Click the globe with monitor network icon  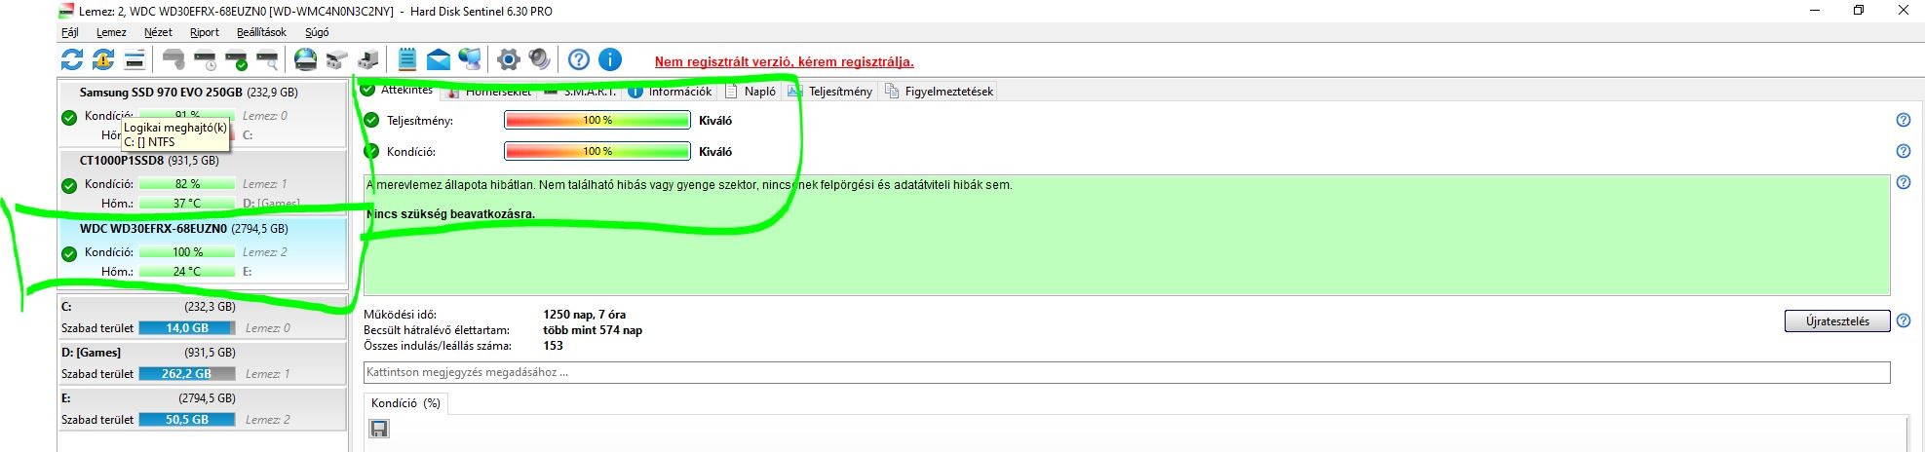pos(470,59)
